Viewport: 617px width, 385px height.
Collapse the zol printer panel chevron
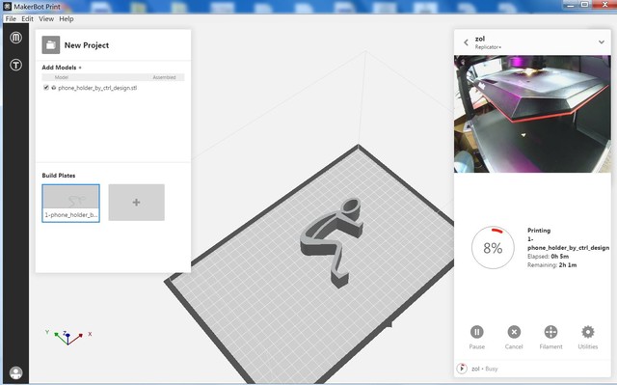[602, 41]
